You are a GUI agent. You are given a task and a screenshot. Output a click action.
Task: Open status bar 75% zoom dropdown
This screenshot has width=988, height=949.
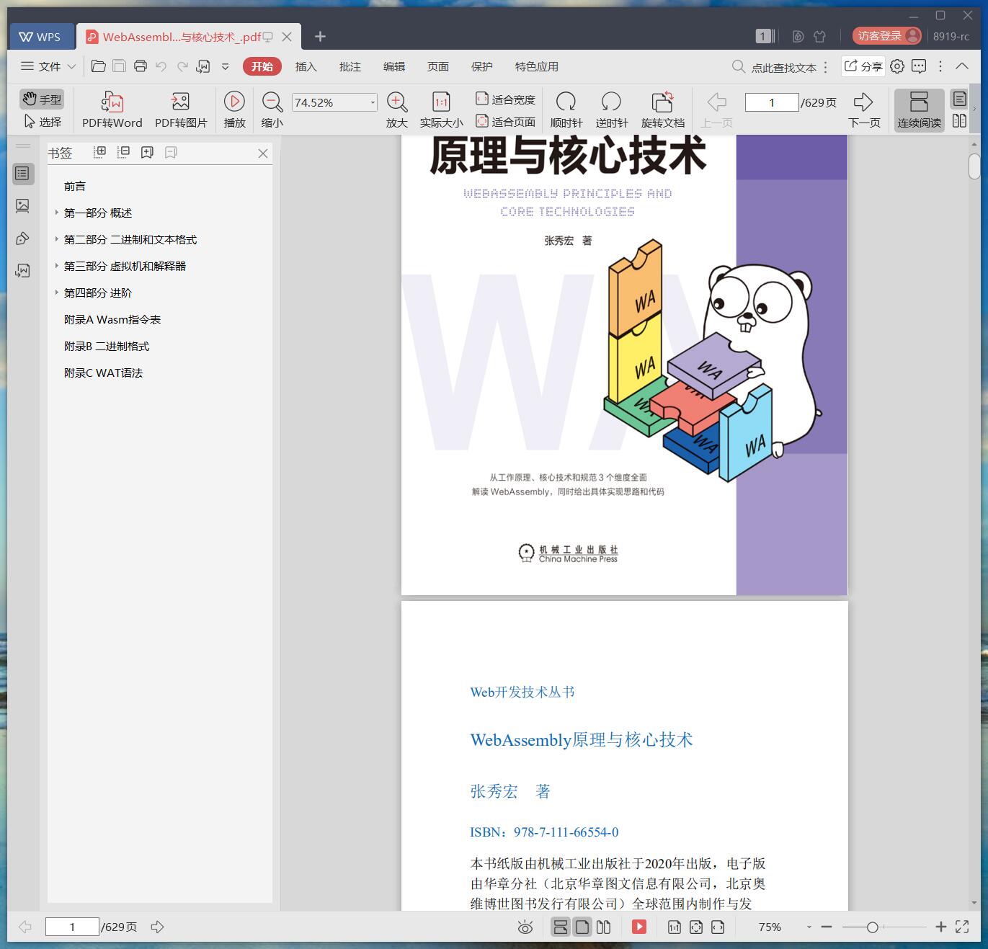coord(809,927)
